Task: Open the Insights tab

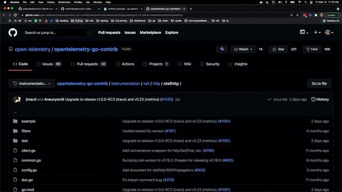Action: (238, 64)
